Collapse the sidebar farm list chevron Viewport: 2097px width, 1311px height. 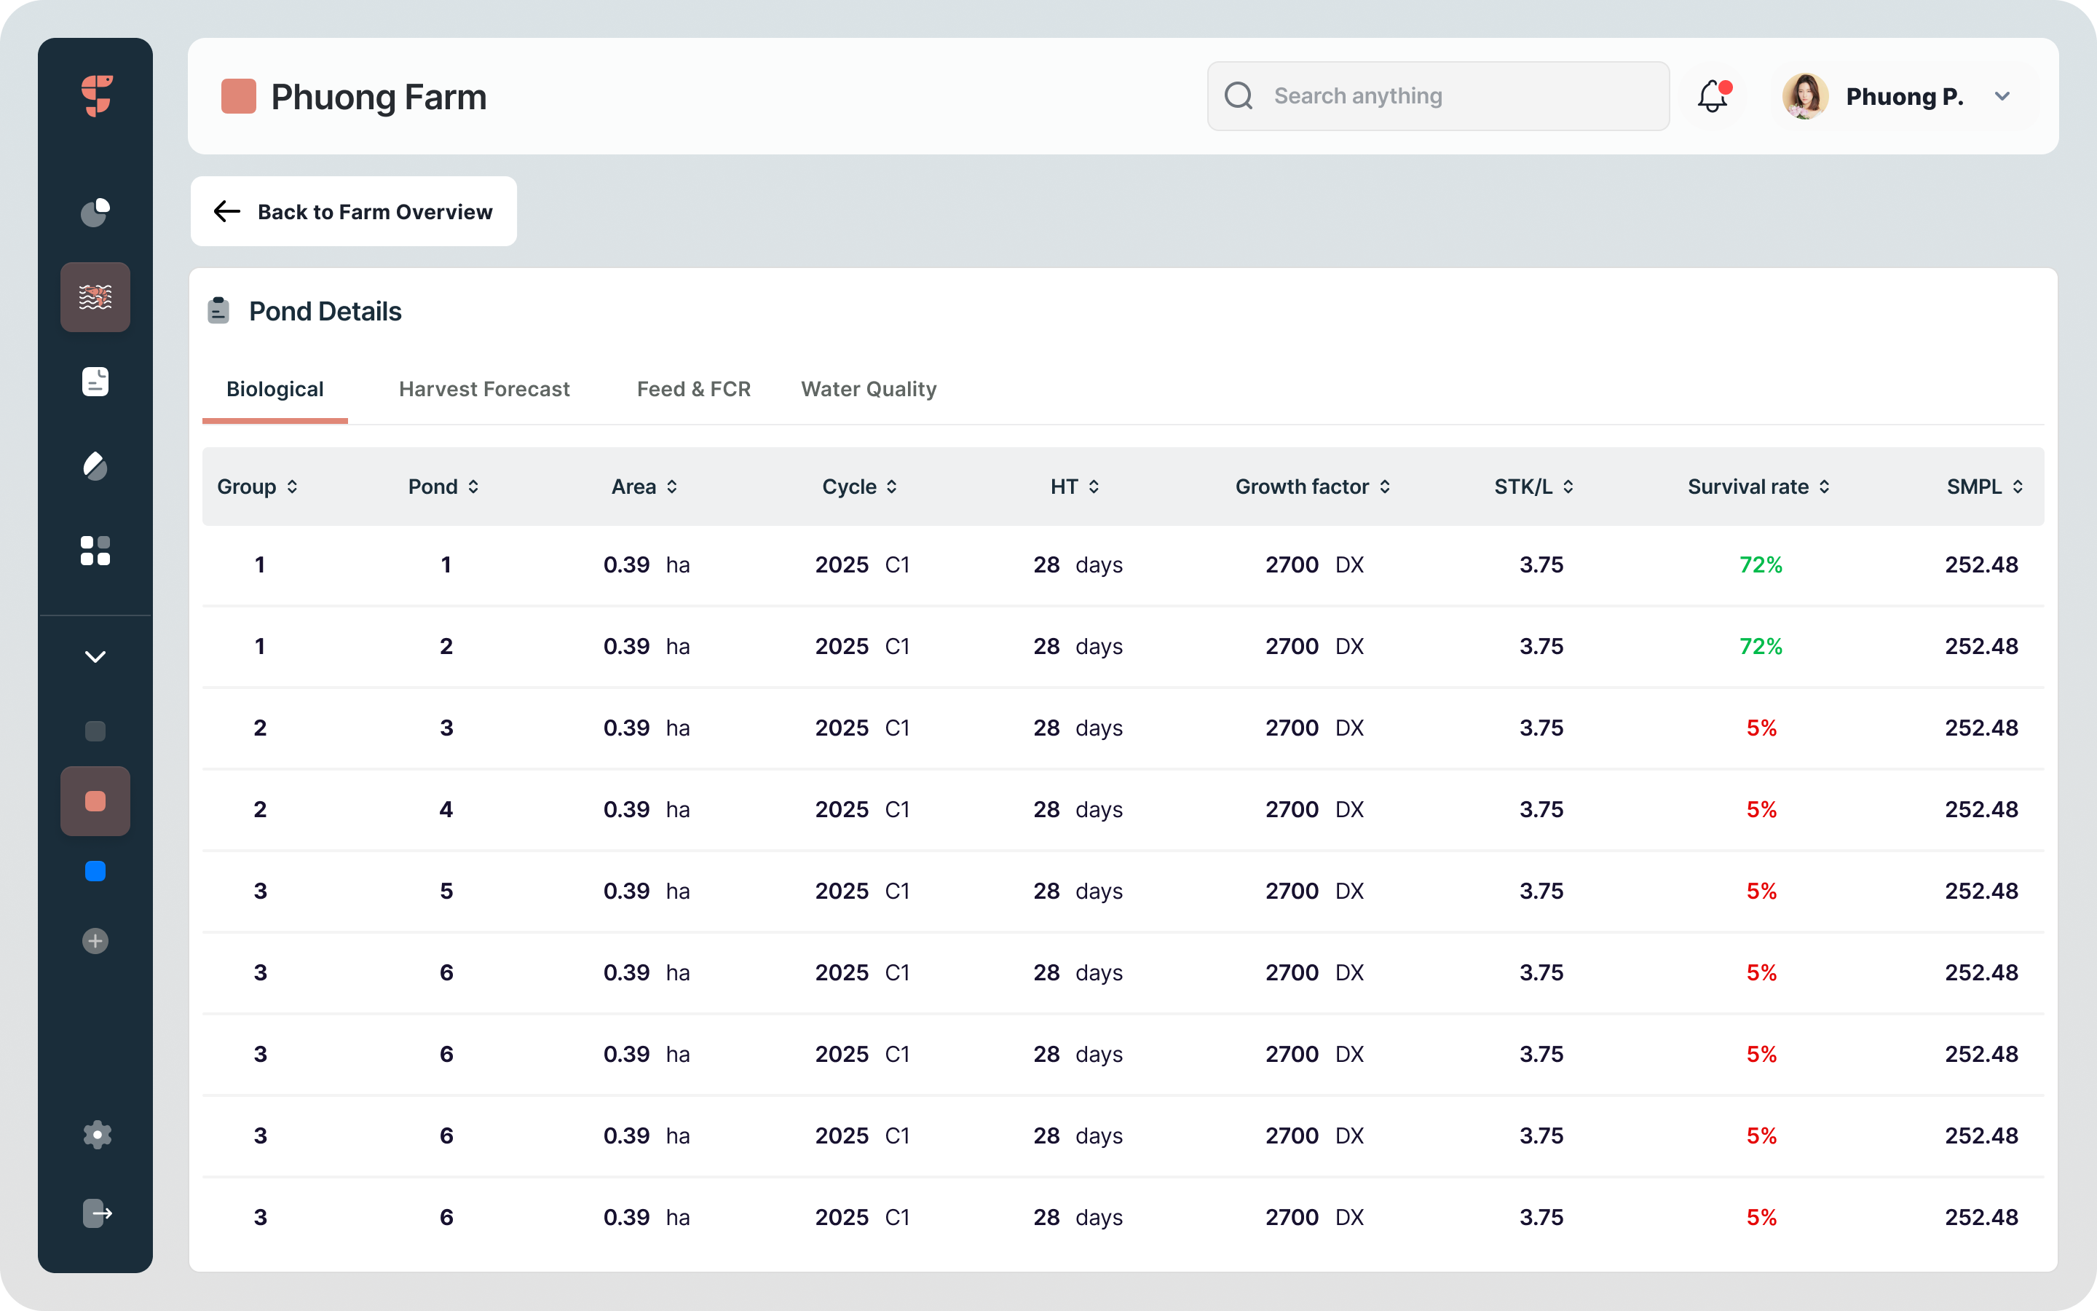click(95, 656)
